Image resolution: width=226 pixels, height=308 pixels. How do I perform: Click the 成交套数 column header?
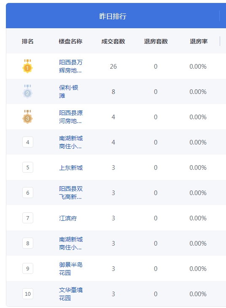(113, 41)
